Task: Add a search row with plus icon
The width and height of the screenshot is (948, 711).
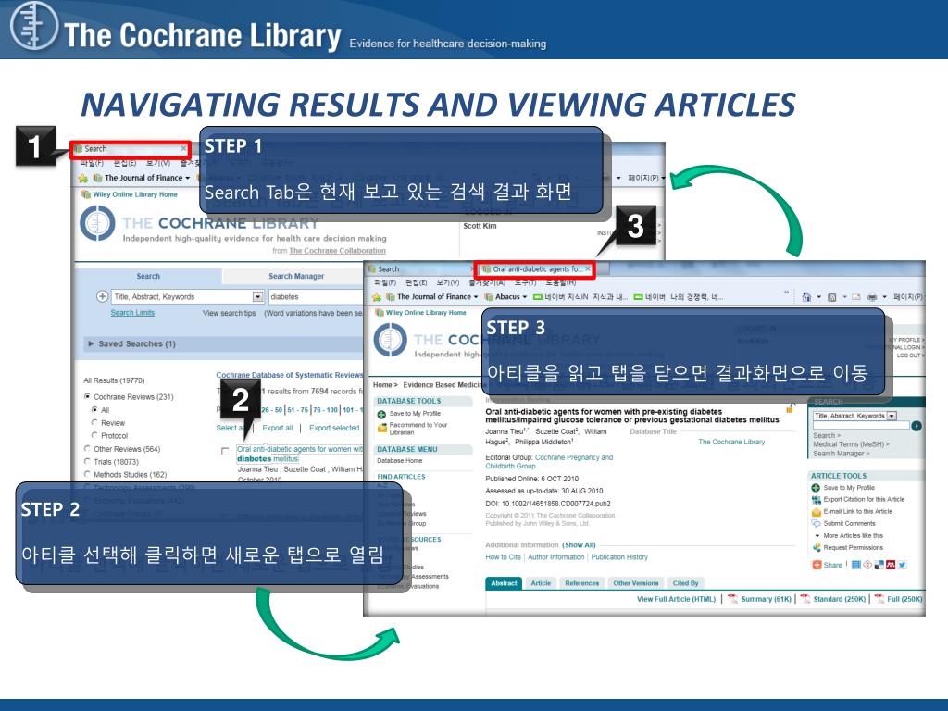Action: pos(102,296)
